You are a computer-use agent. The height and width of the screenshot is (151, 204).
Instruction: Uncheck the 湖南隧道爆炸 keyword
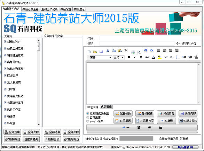(5, 55)
